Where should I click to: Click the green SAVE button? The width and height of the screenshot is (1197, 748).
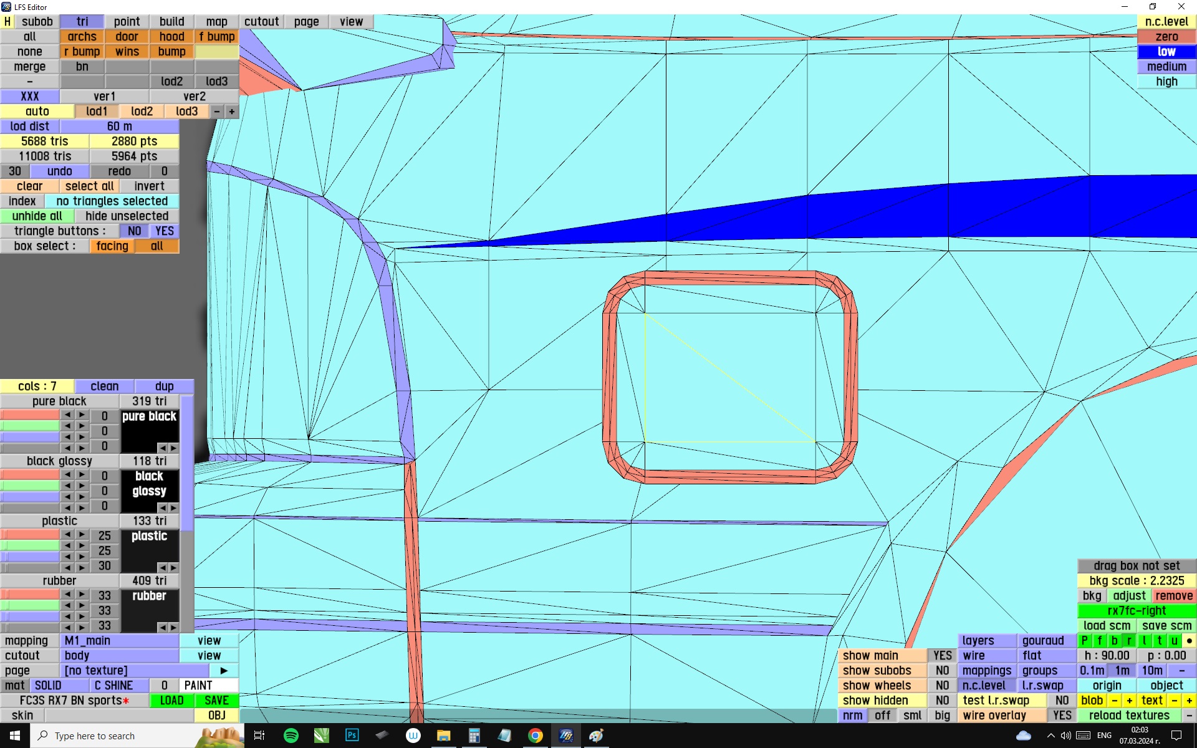point(216,700)
